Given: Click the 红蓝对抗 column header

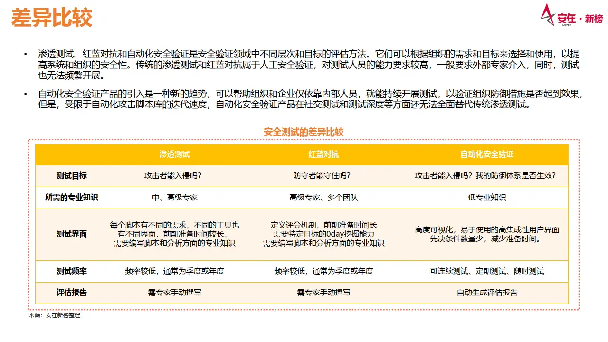Looking at the screenshot, I should pyautogui.click(x=323, y=154).
